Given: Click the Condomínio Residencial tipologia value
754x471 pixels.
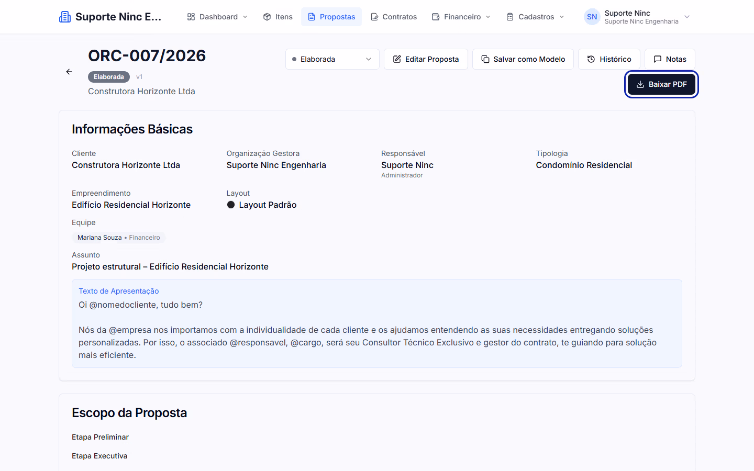Looking at the screenshot, I should [x=584, y=165].
